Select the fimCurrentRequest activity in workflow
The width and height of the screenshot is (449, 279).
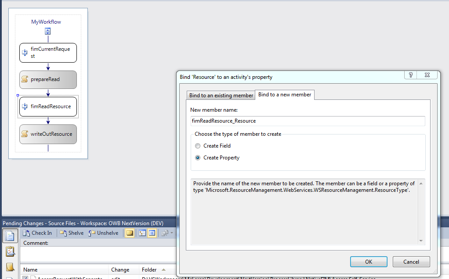click(48, 53)
